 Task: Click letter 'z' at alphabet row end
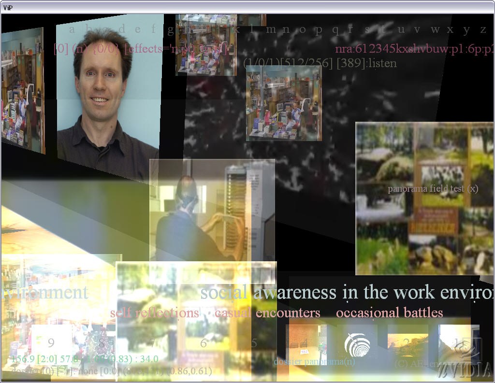tap(482, 29)
